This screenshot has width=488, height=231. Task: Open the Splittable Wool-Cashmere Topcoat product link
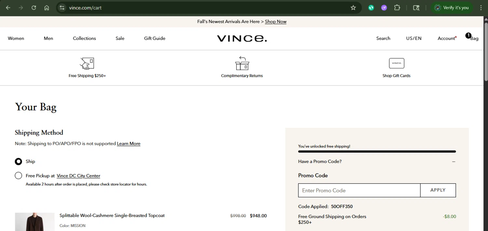click(112, 215)
